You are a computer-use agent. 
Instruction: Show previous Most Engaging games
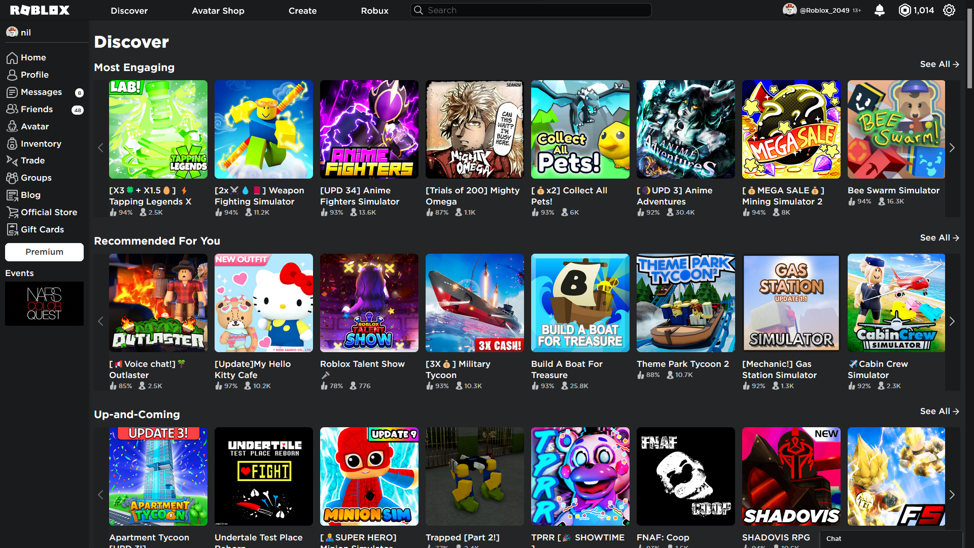coord(100,148)
